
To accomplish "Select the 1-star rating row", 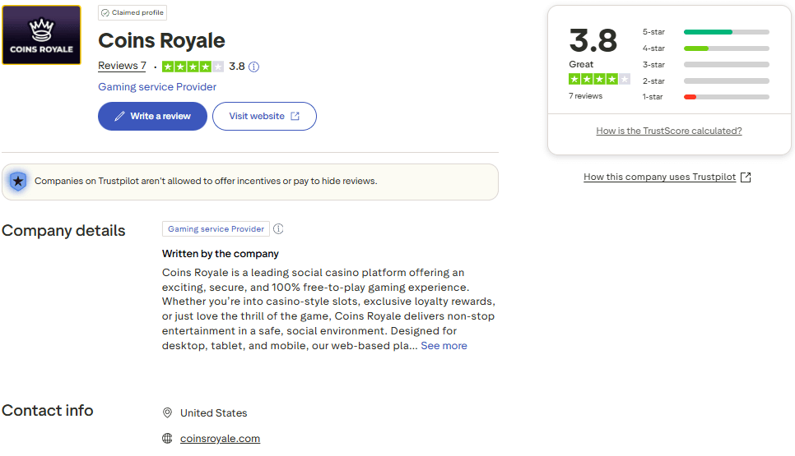I will pyautogui.click(x=706, y=97).
